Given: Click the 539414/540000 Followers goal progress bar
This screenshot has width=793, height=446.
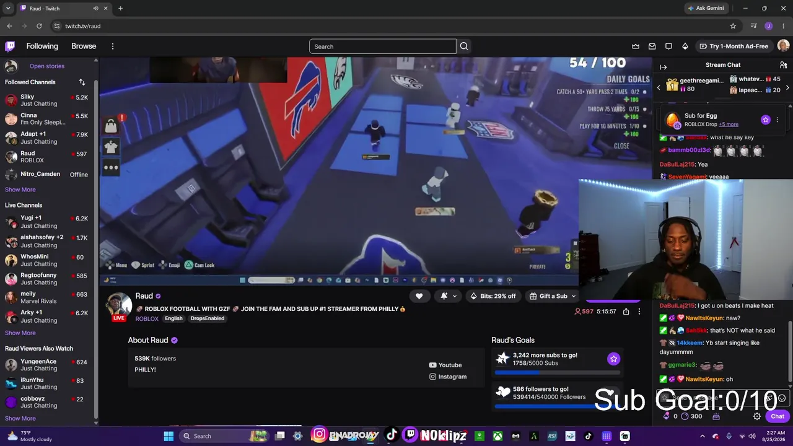Looking at the screenshot, I should click(x=556, y=407).
